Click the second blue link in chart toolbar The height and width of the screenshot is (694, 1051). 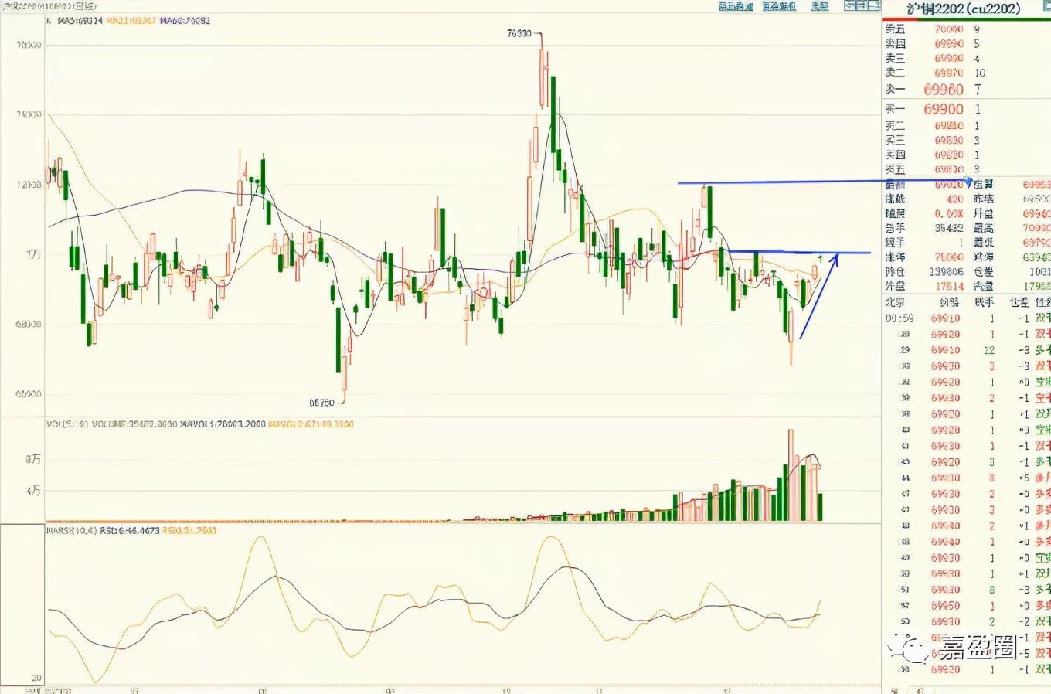(x=779, y=6)
